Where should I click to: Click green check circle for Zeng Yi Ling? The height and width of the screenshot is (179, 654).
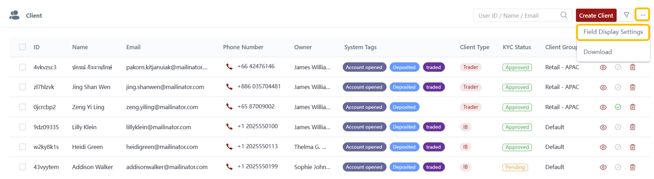point(618,107)
